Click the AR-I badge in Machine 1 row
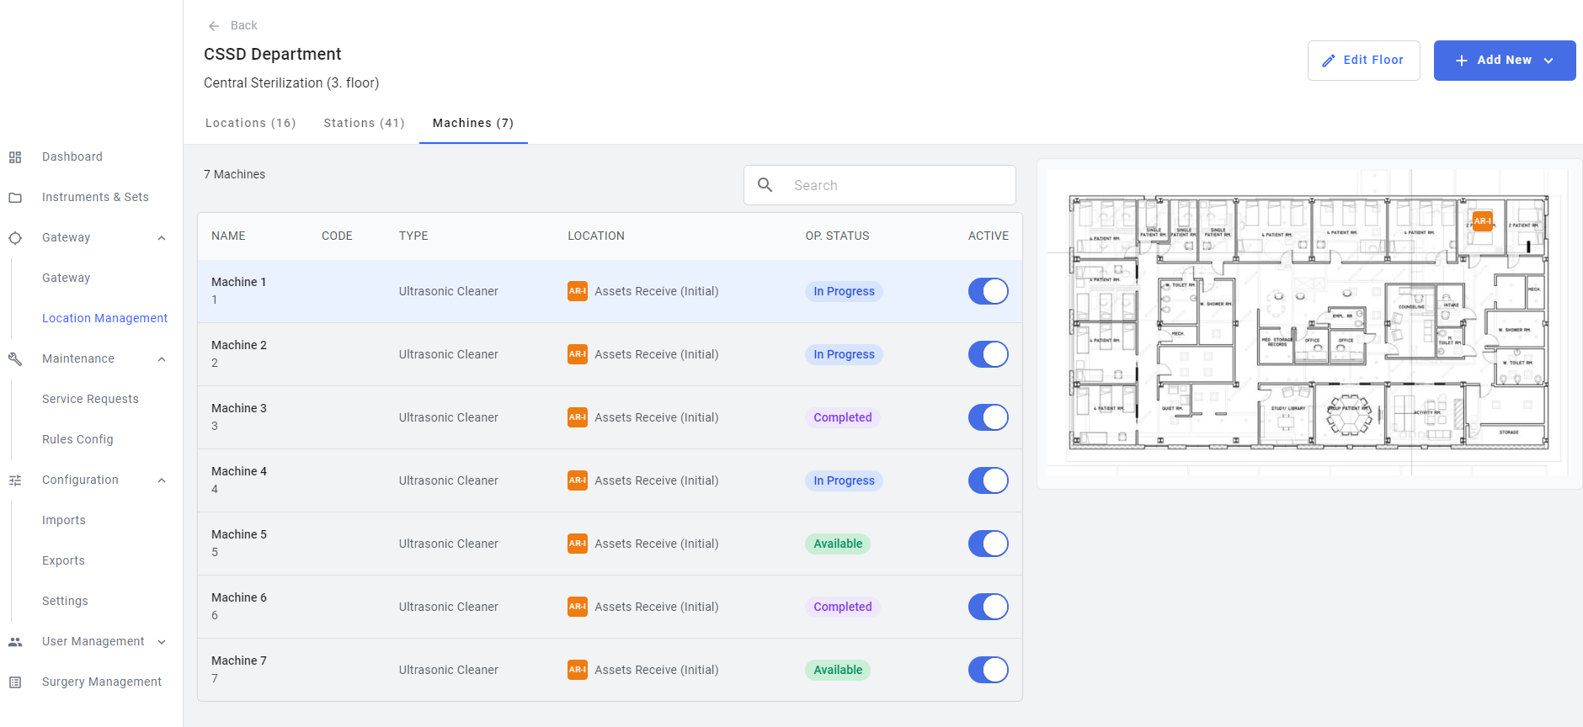The height and width of the screenshot is (727, 1583). pyautogui.click(x=578, y=291)
